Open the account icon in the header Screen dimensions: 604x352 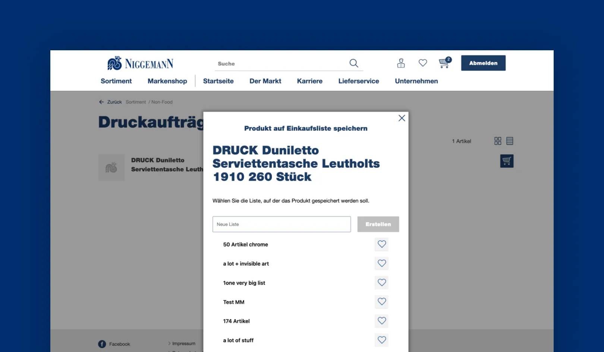coord(401,63)
